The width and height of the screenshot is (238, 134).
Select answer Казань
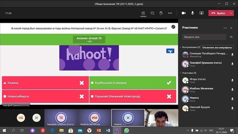(45, 83)
